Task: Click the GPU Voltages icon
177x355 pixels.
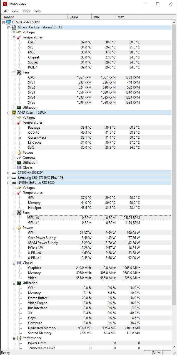Action: click(x=19, y=188)
